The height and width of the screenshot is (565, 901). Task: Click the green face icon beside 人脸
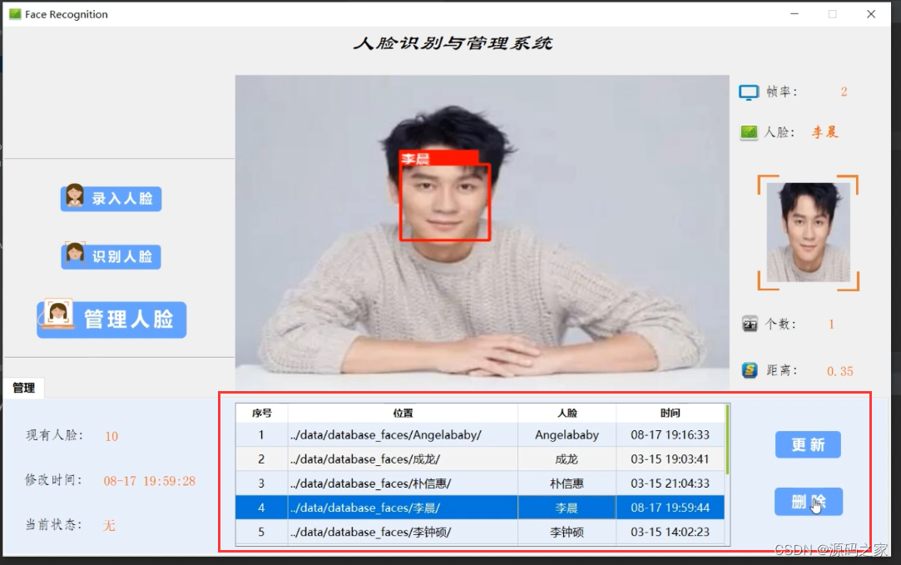click(x=750, y=131)
